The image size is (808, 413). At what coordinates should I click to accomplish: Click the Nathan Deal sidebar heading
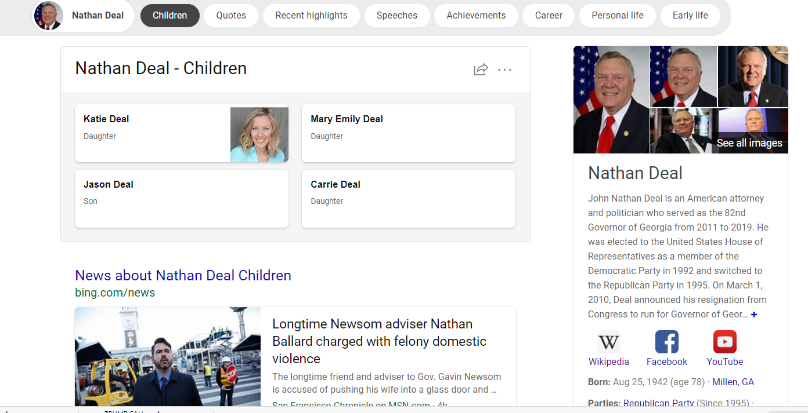[x=635, y=173]
